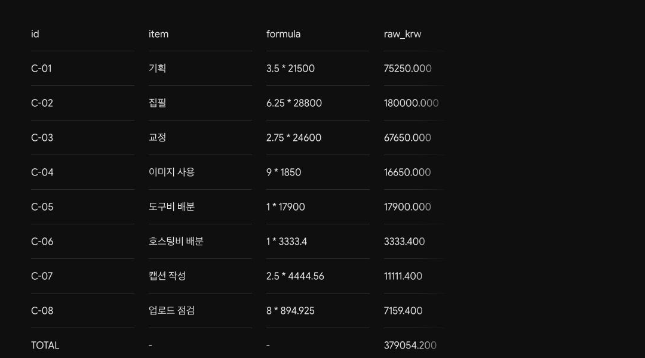Select the value 17900.000
The width and height of the screenshot is (645, 358).
coord(408,206)
